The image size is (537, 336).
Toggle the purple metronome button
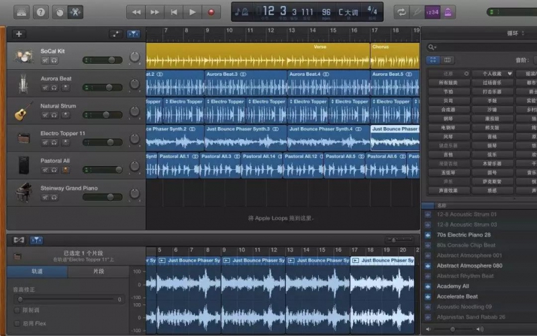pyautogui.click(x=448, y=13)
